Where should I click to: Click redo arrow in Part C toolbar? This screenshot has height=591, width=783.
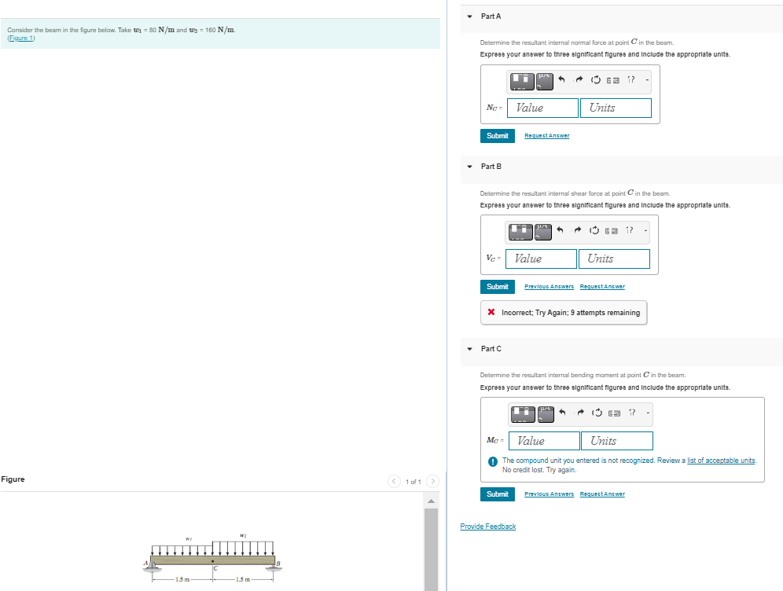(579, 413)
